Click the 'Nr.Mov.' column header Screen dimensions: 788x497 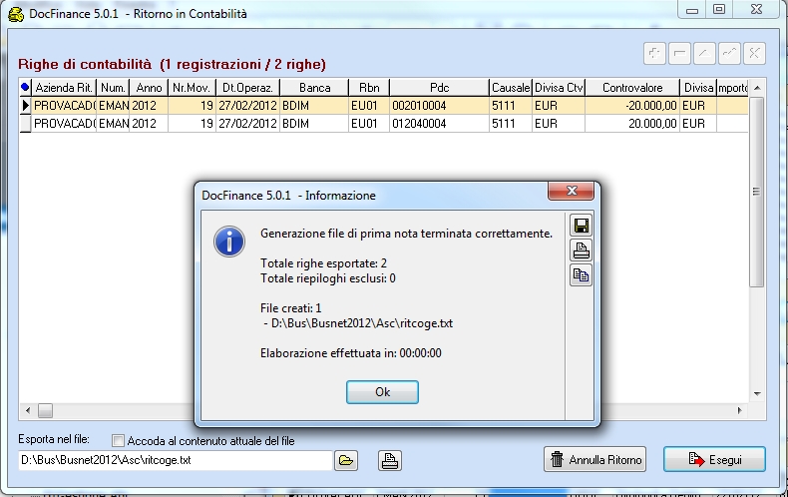click(192, 88)
